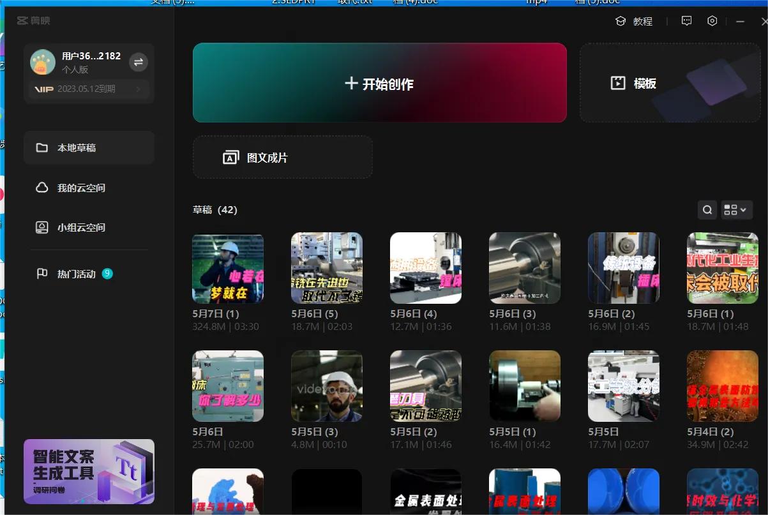Viewport: 768px width, 515px height.
Task: Click the account switch icon beside username
Action: [x=139, y=62]
